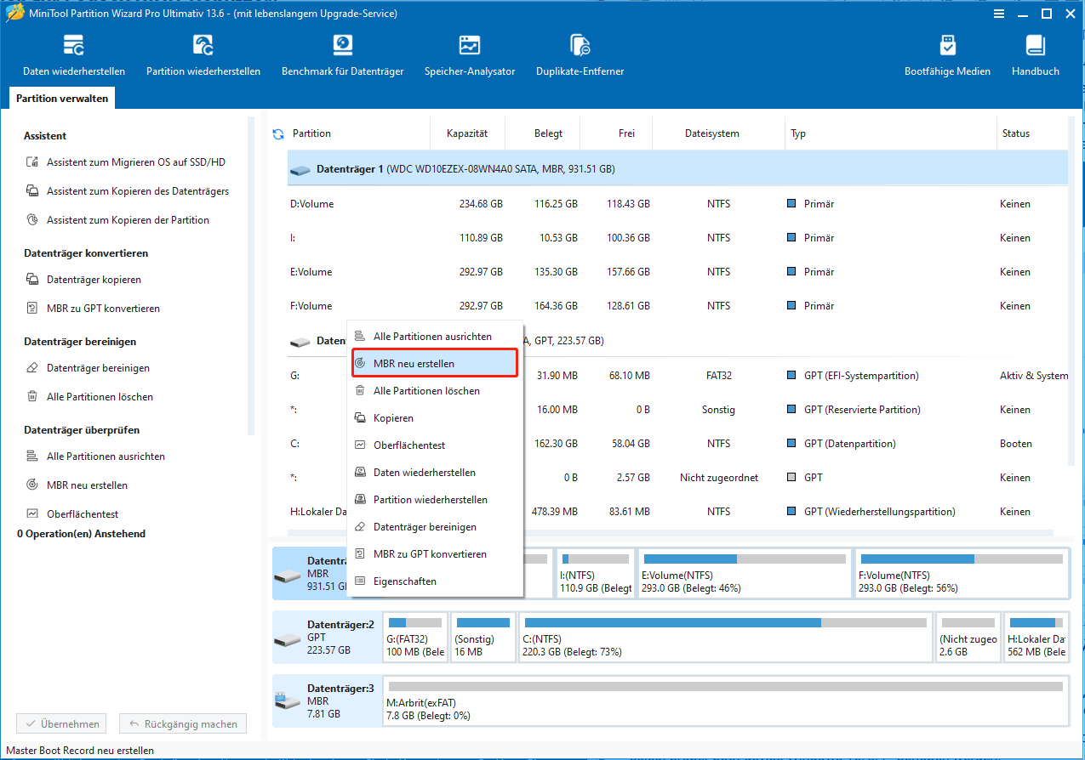Choose MBR neu erstellen in the sidebar
The width and height of the screenshot is (1085, 760).
77,485
